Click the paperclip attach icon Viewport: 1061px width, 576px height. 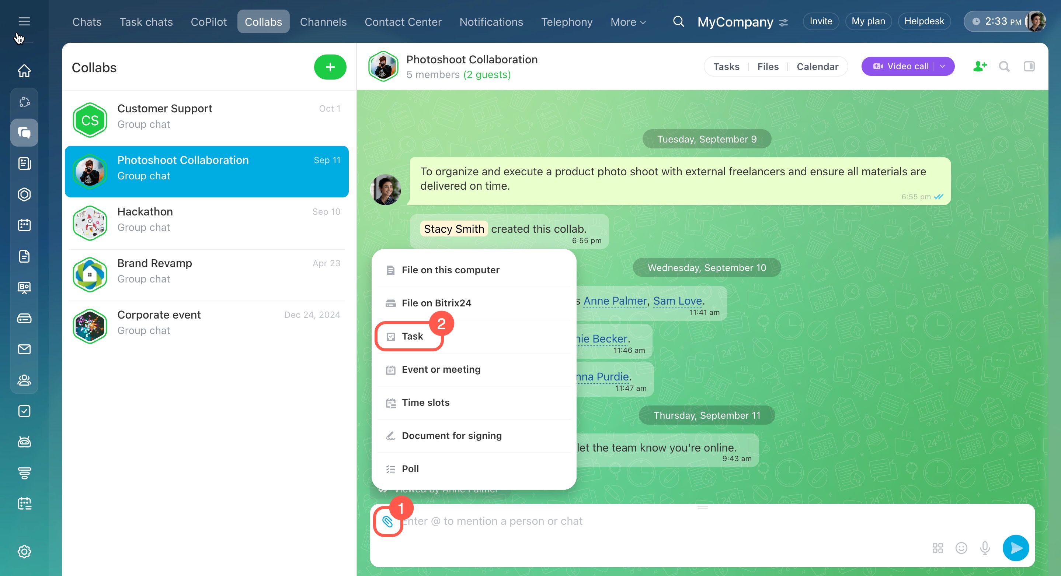click(x=387, y=521)
